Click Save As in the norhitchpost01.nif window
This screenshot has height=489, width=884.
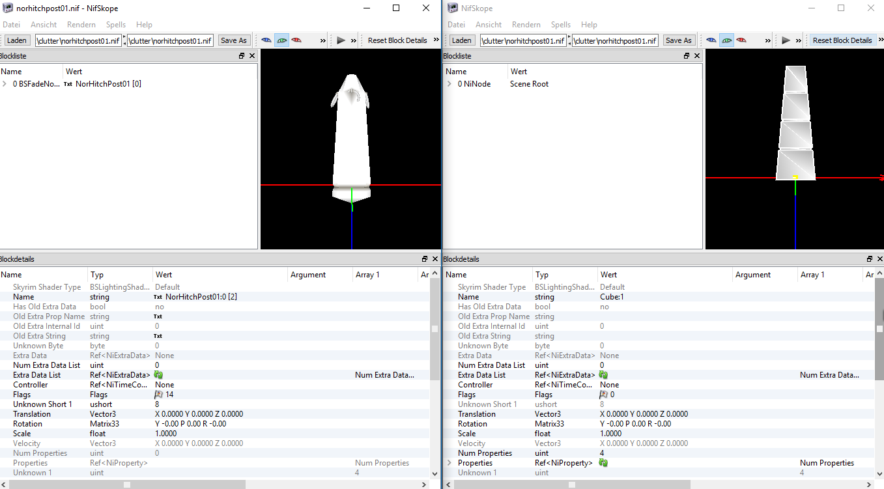pyautogui.click(x=233, y=40)
